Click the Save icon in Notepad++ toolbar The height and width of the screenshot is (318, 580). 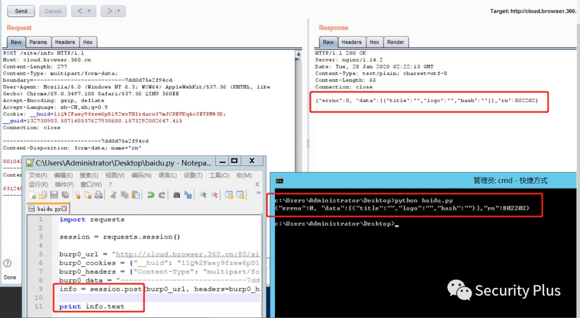pos(54,195)
